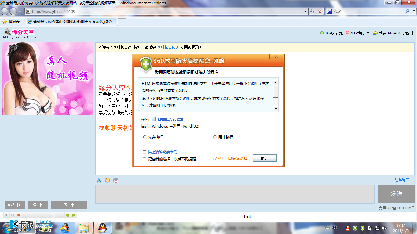Click the 下一个 button
The image size is (417, 234).
69,205
